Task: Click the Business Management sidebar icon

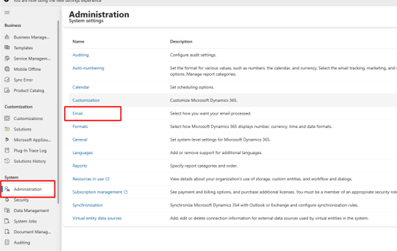Action: (7, 37)
